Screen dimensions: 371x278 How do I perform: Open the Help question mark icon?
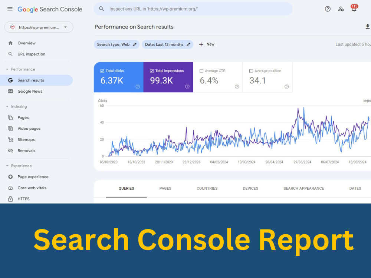click(328, 9)
